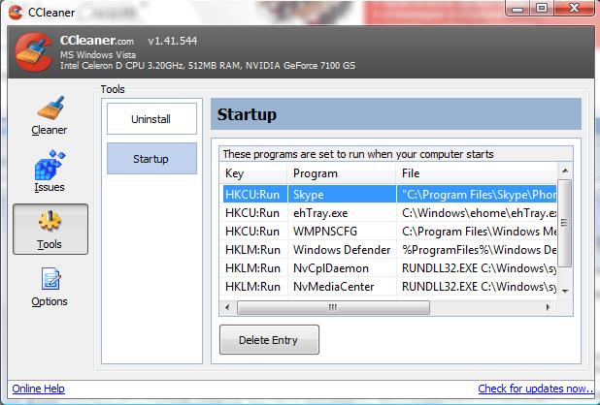Open the Issues registry cubes icon
Screen dimensions: 600x405
pyautogui.click(x=50, y=165)
